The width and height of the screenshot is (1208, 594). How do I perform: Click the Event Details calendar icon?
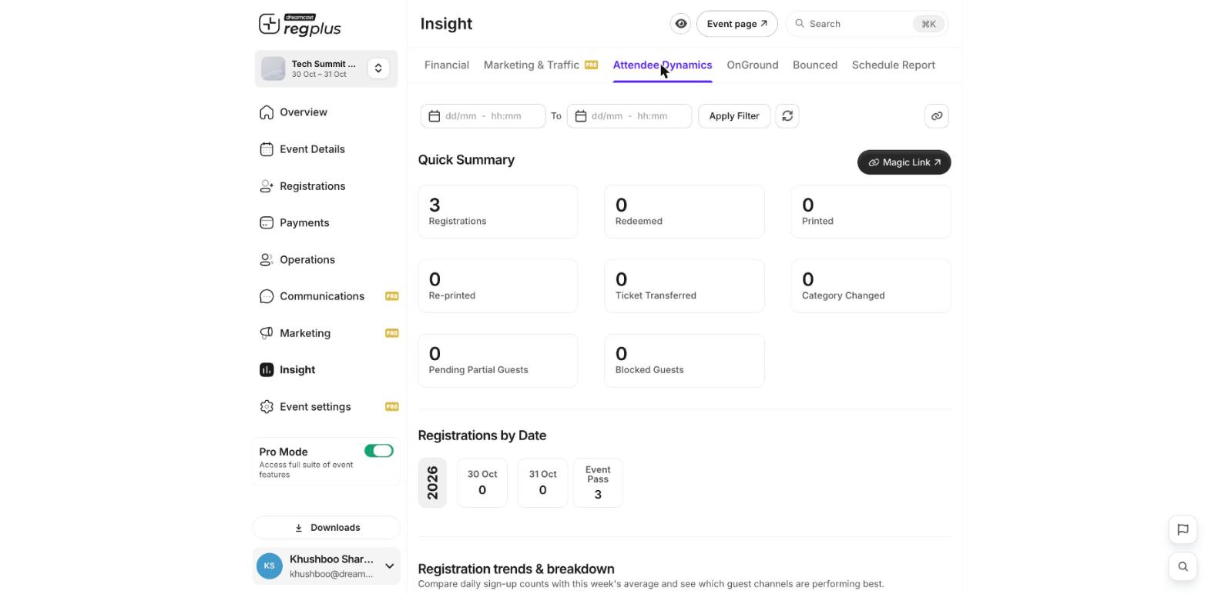tap(267, 149)
